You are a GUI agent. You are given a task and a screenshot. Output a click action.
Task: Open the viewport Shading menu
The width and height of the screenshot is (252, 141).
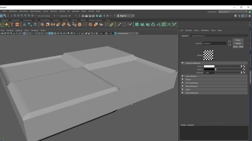click(x=10, y=31)
